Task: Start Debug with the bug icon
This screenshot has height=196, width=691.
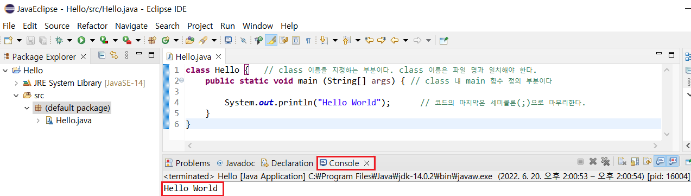Action: coord(59,40)
